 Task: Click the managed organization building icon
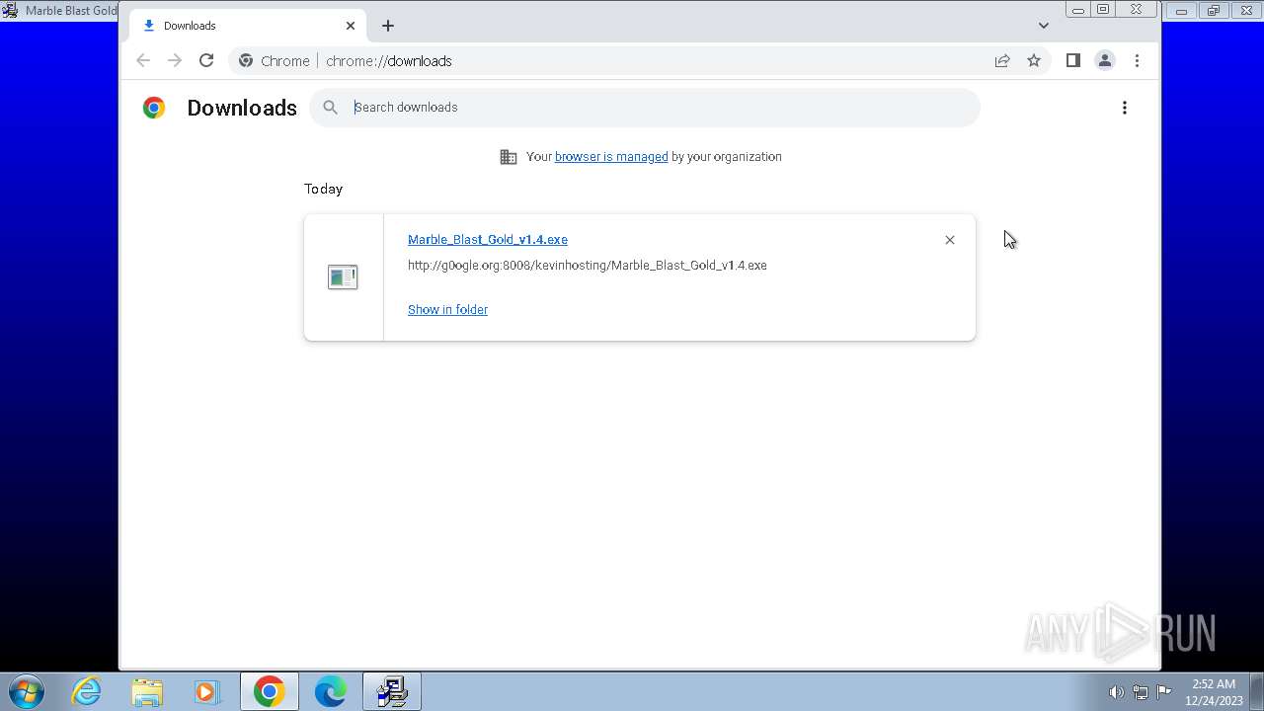[509, 157]
